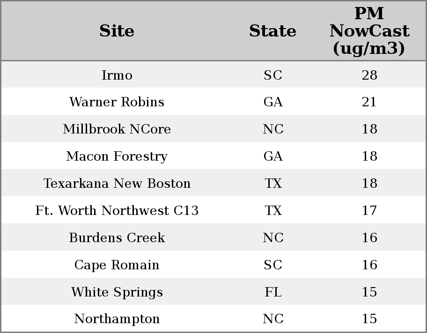Image resolution: width=427 pixels, height=333 pixels.
Task: Select the Burdens Creek site cell
Action: pos(117,238)
